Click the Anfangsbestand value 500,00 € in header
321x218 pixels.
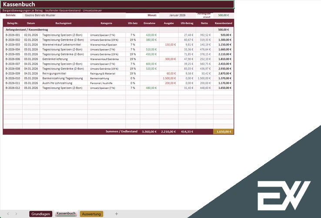point(223,15)
